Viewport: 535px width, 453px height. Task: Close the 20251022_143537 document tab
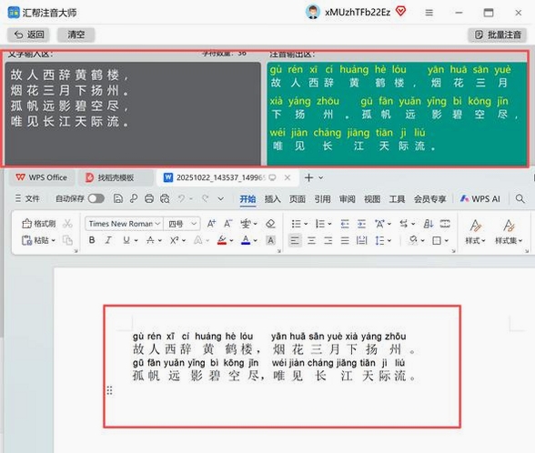(x=288, y=177)
